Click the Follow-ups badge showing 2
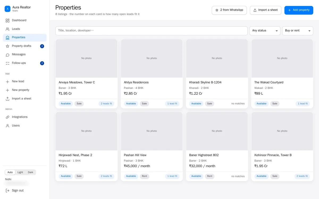This screenshot has height=199, width=319. (42, 63)
